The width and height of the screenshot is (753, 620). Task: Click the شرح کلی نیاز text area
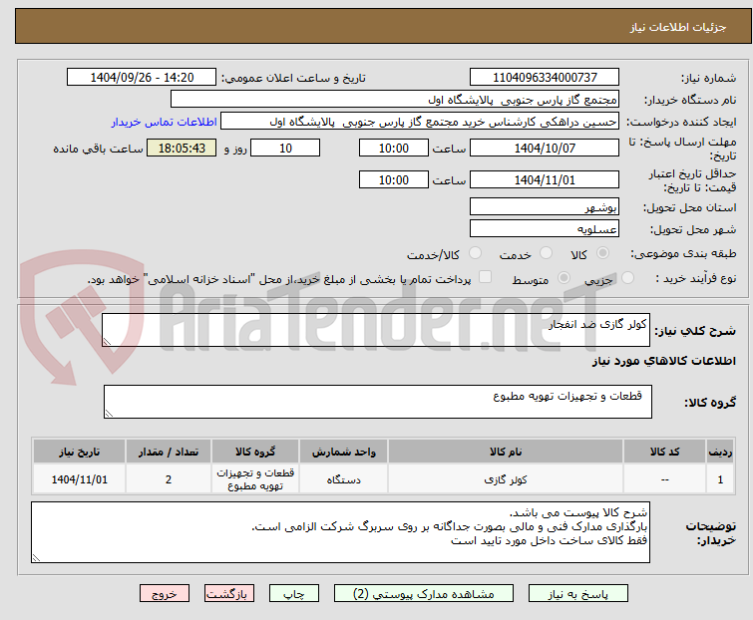tap(376, 330)
